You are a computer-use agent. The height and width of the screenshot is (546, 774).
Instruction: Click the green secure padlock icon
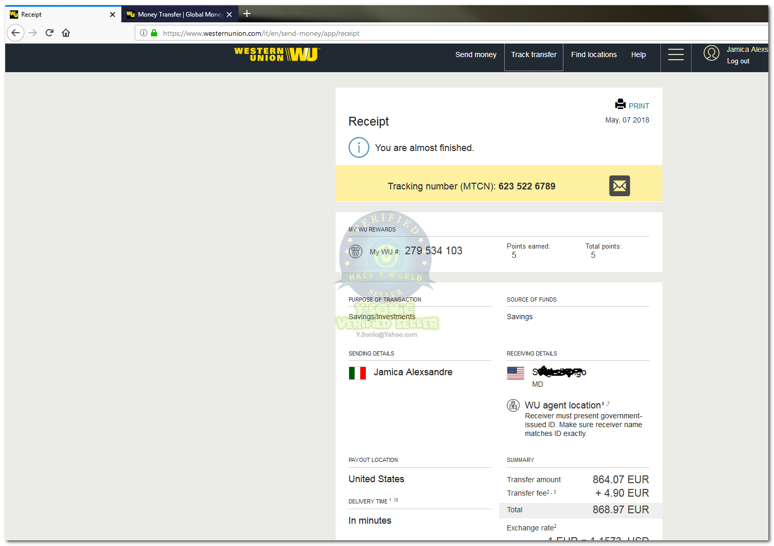pyautogui.click(x=154, y=33)
